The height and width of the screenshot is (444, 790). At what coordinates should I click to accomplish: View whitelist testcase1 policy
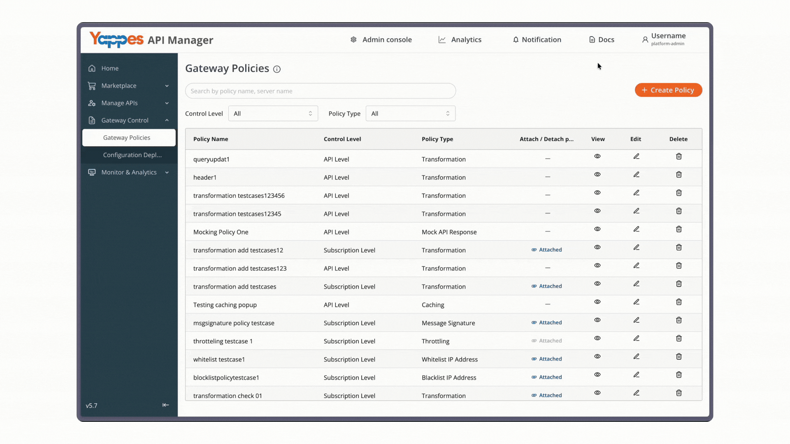tap(597, 356)
